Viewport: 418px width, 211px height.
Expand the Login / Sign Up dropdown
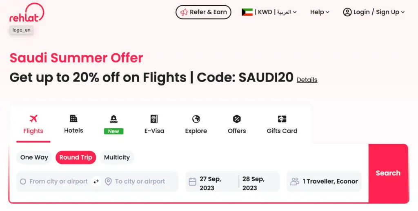[374, 12]
